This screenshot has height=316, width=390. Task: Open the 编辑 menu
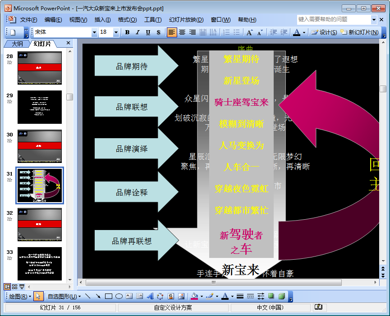coord(53,20)
